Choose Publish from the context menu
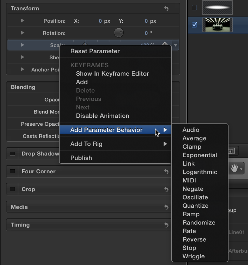The width and height of the screenshot is (248, 265). tap(115, 158)
